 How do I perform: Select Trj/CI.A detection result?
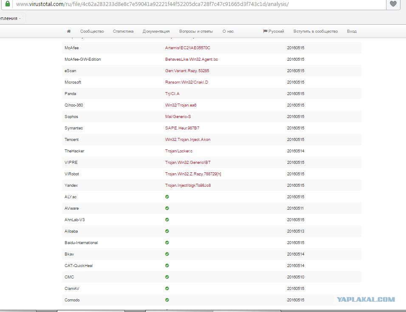pos(172,94)
